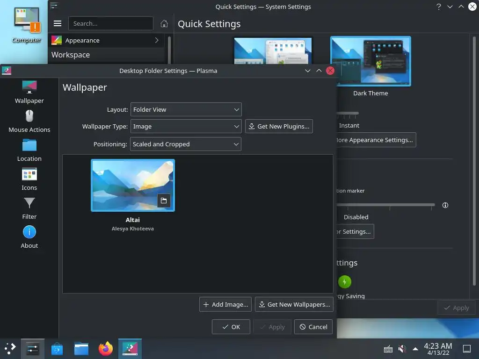Launch Dolphin file manager from taskbar
Image resolution: width=479 pixels, height=359 pixels.
pyautogui.click(x=81, y=349)
